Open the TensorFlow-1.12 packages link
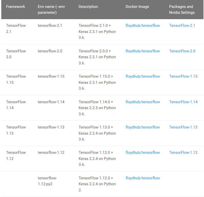This screenshot has height=197, width=204. 183,152
